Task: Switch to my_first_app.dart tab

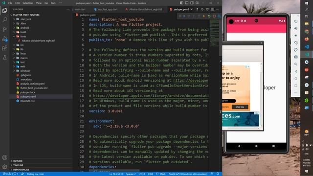Action: point(108,9)
